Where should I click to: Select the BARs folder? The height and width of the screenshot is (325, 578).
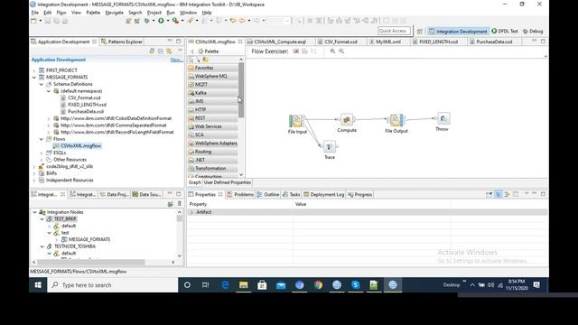click(51, 173)
